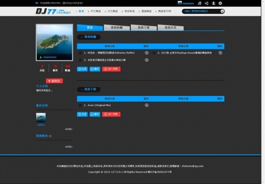Click 加入列表 button under favorites list
265x184 pixels.
(x=111, y=69)
